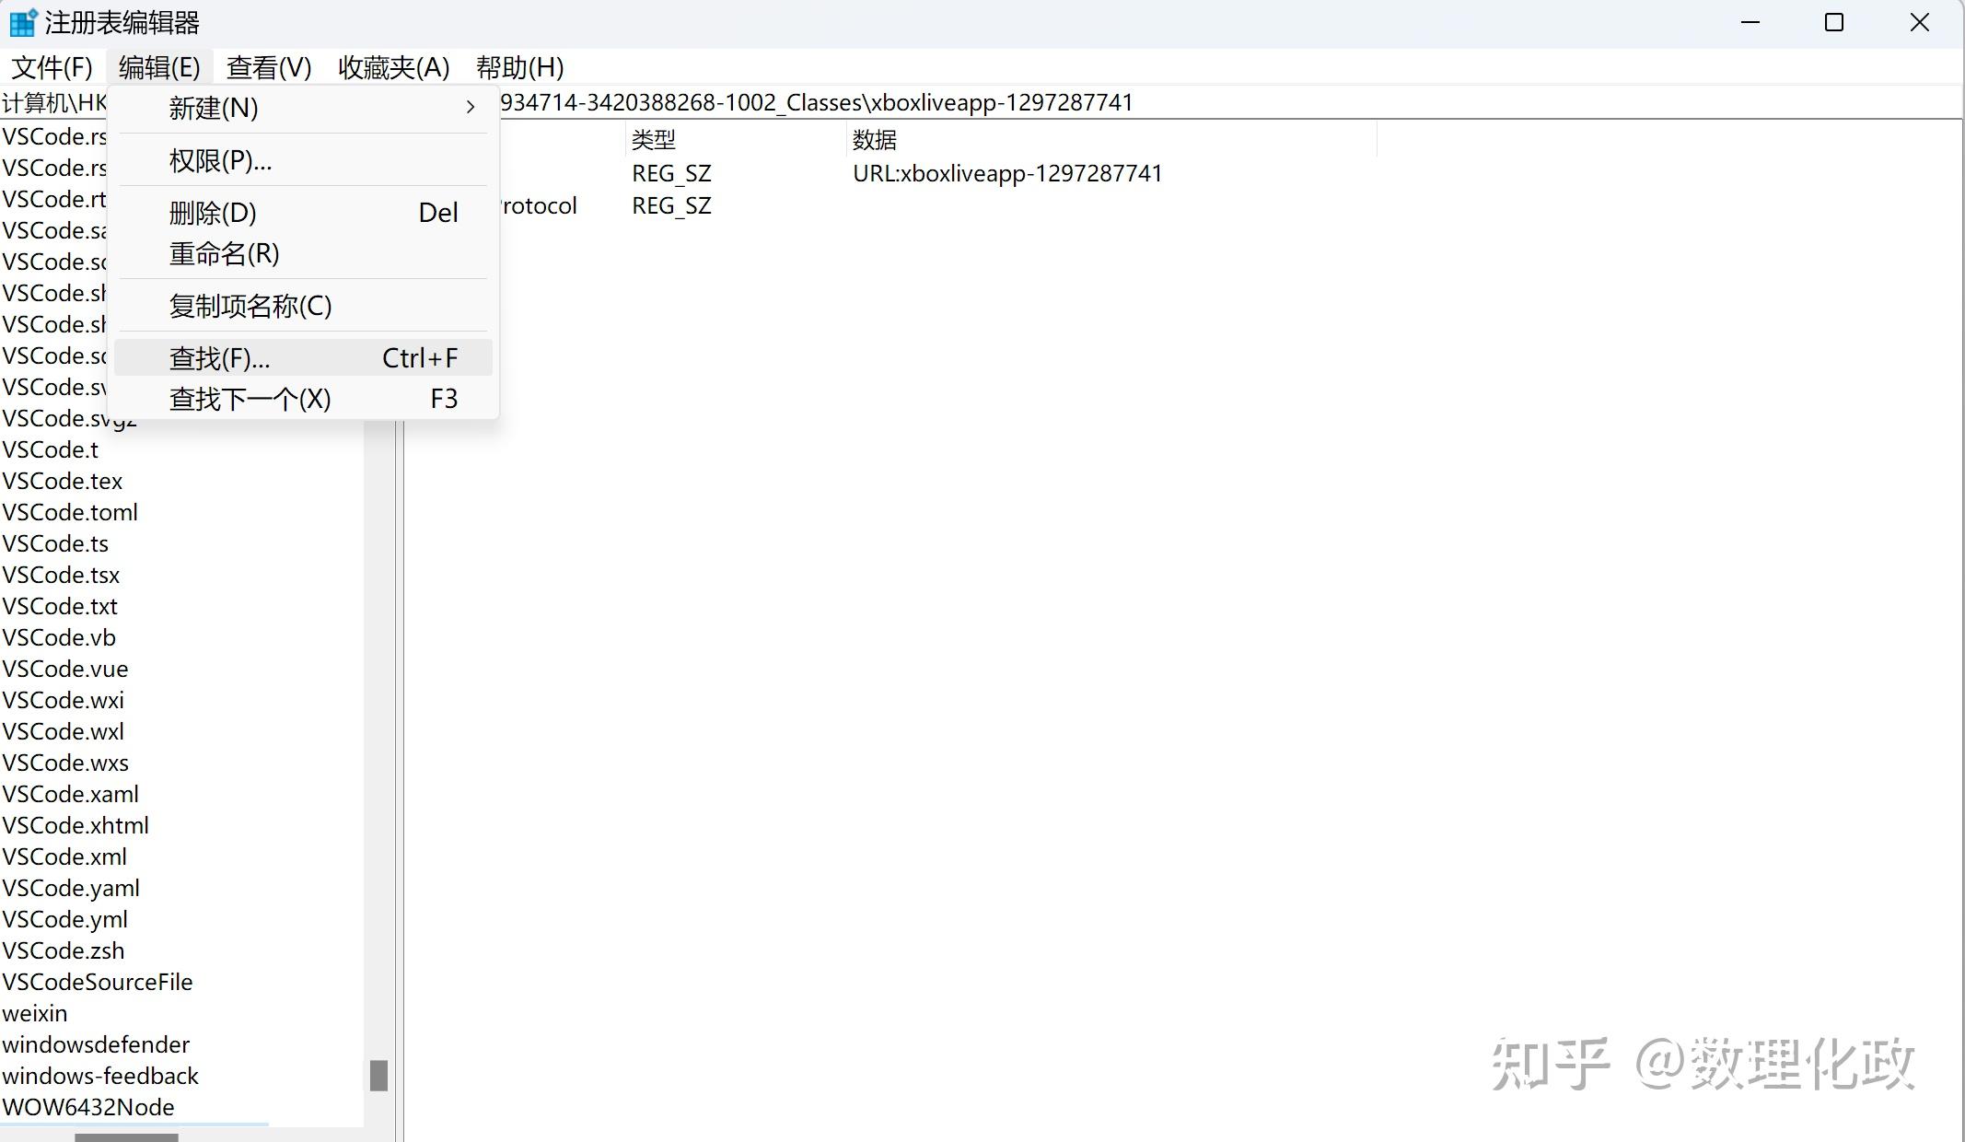Open 查找(F)... find dialog

tap(219, 357)
